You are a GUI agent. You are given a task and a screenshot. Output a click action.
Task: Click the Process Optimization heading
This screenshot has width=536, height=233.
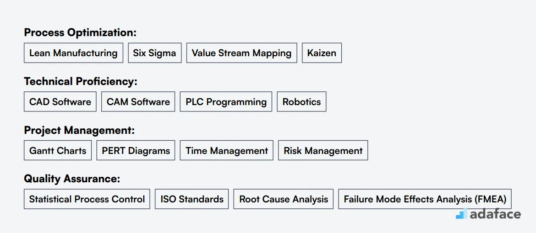pos(80,33)
